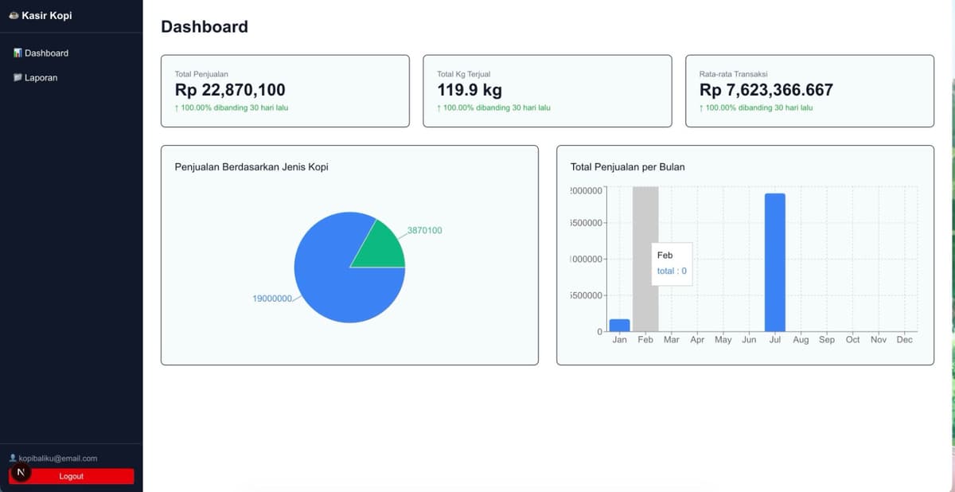Open the Next.js N badge icon
The width and height of the screenshot is (955, 492).
tap(21, 473)
